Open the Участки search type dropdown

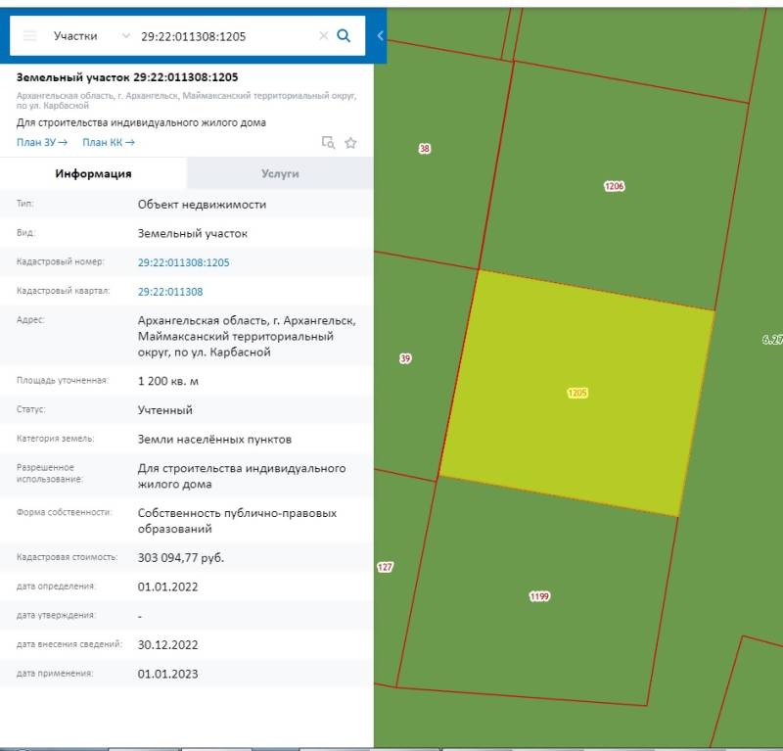click(90, 35)
